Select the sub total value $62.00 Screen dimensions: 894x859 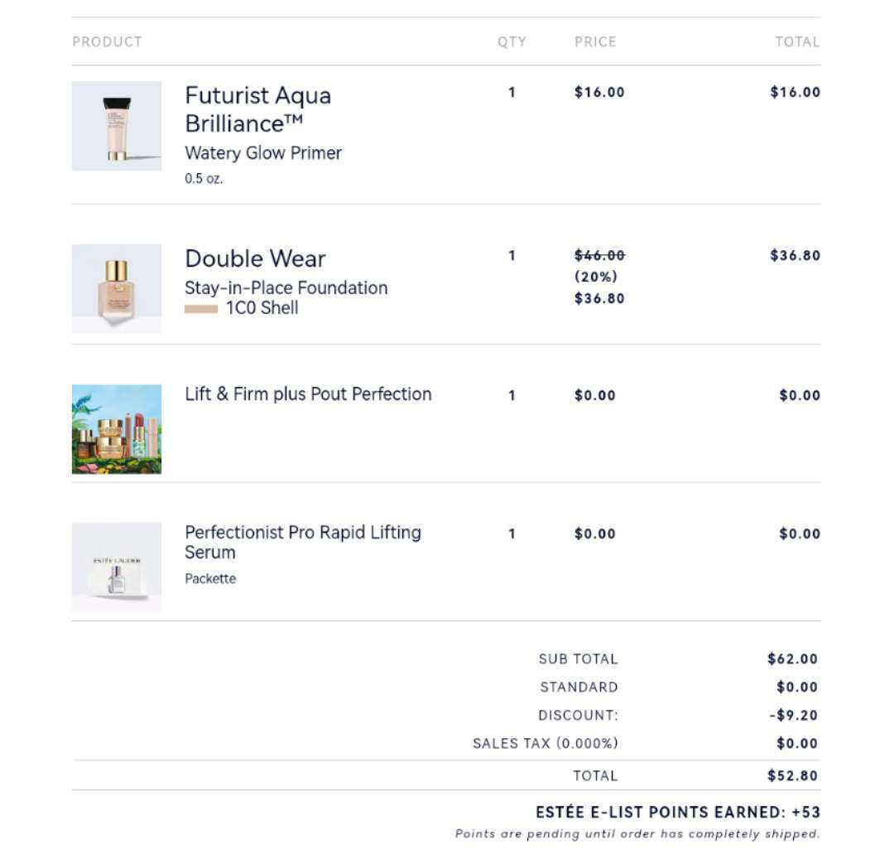pos(792,659)
